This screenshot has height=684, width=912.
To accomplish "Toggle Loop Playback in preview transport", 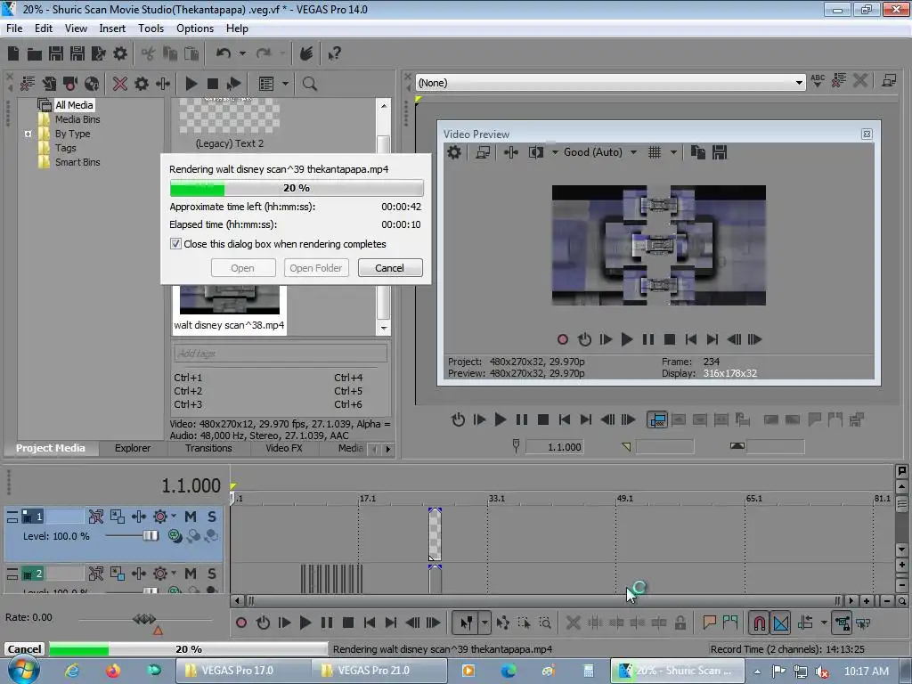I will pos(584,339).
